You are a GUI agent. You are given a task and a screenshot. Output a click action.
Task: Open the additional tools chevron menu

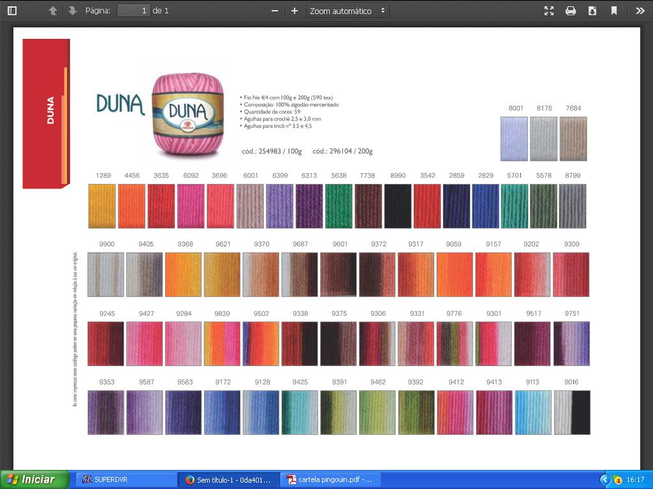pos(640,11)
